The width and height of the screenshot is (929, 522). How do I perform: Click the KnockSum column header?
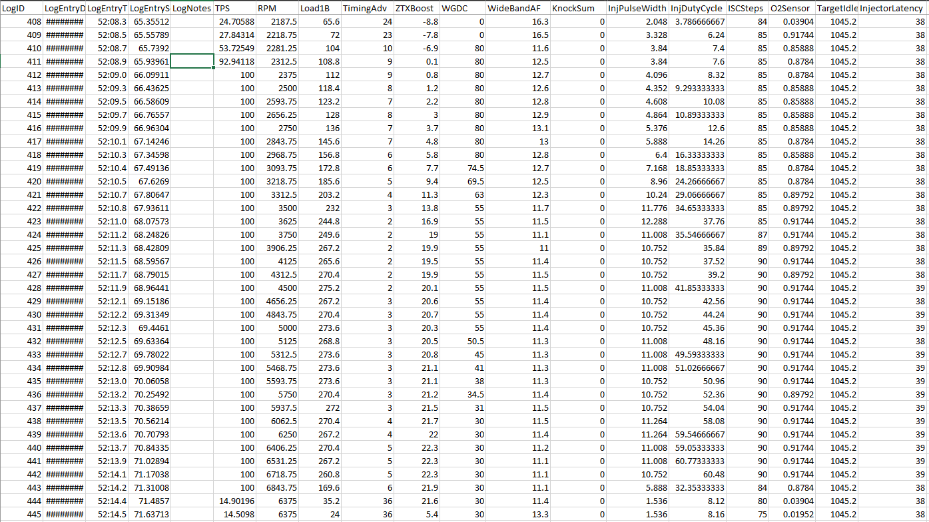577,9
